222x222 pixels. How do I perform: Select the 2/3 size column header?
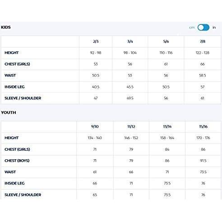[x=96, y=42]
